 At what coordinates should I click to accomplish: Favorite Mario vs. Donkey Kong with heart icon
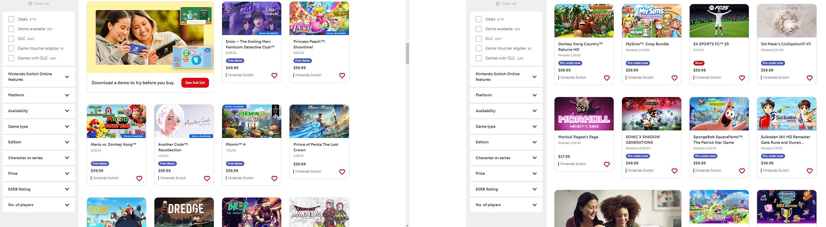click(x=139, y=179)
